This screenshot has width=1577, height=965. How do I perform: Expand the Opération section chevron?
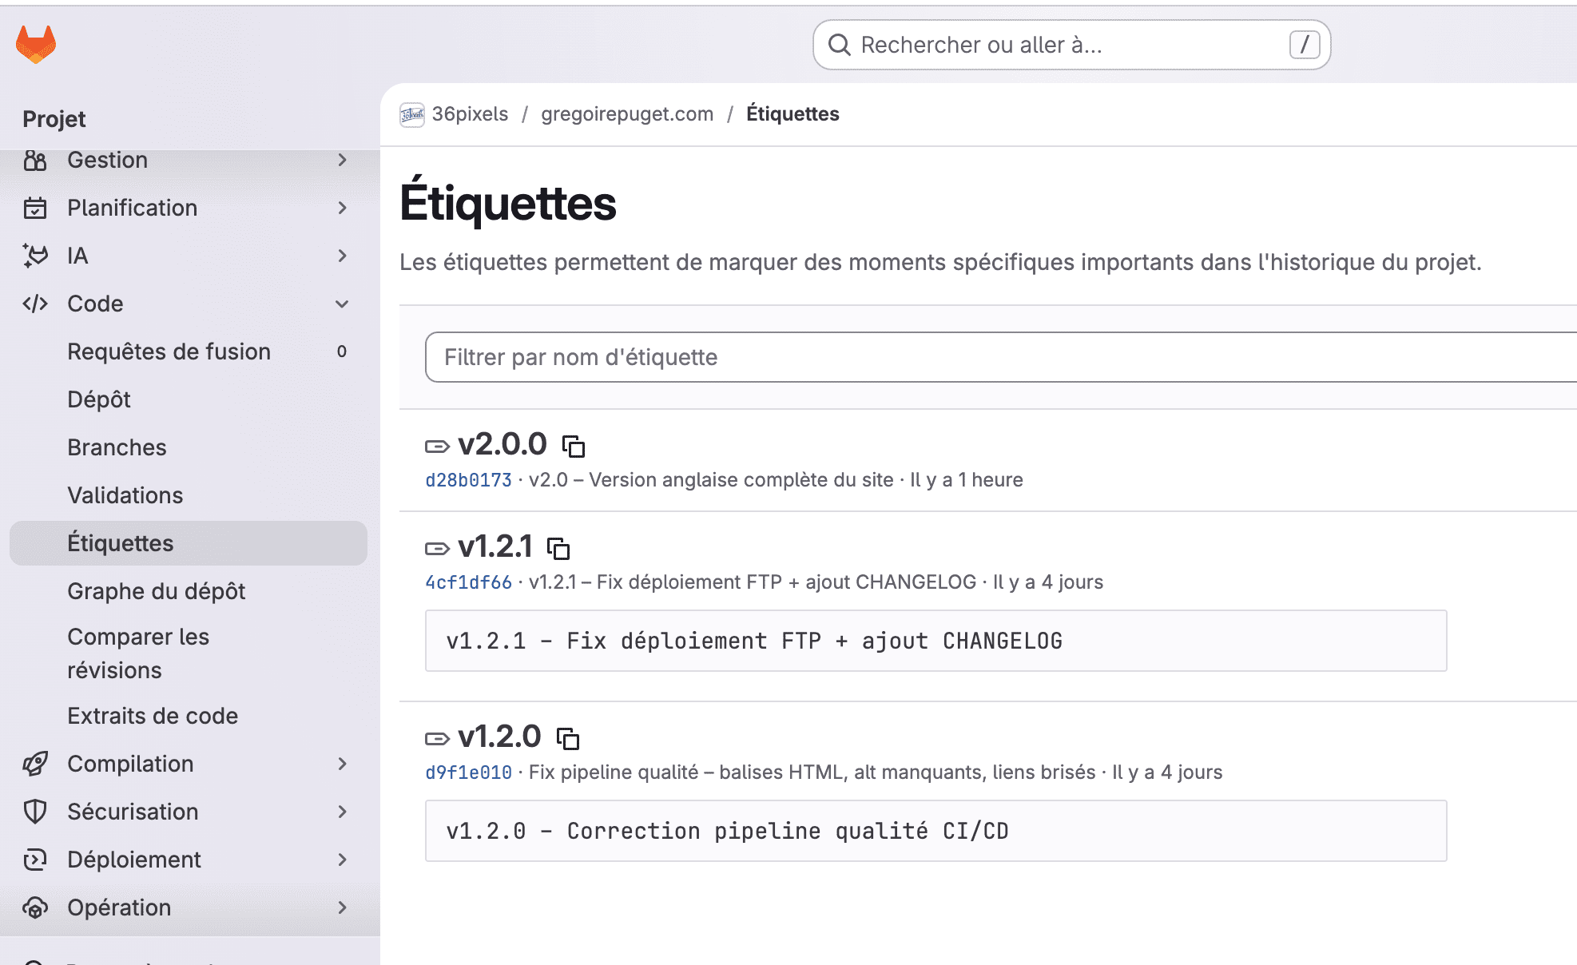pyautogui.click(x=343, y=907)
